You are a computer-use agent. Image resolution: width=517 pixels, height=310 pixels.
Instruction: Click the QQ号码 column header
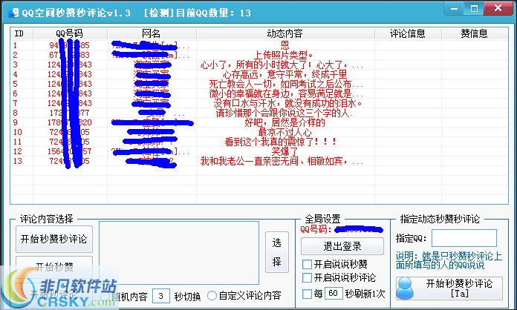(x=70, y=33)
